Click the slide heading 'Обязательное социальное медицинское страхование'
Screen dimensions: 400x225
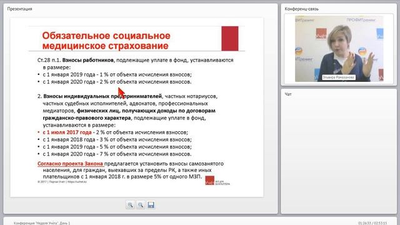click(106, 41)
